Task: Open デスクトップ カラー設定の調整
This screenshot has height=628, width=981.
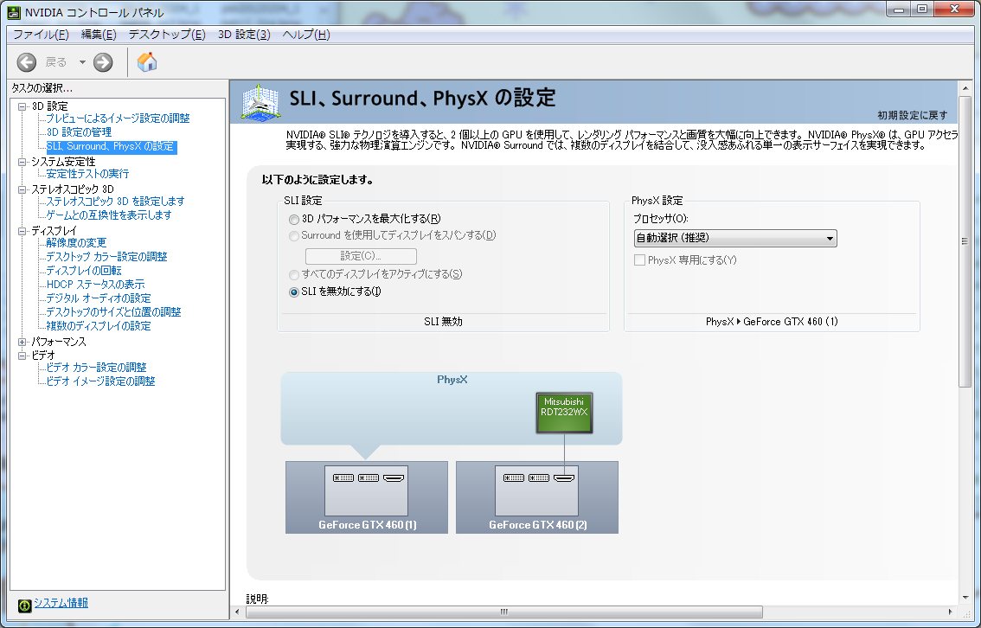Action: [106, 256]
